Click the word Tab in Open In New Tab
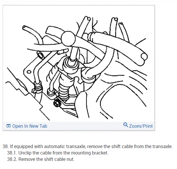This screenshot has width=177, height=169. 43,126
